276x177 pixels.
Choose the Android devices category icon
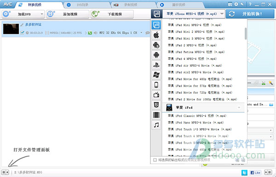[156, 55]
